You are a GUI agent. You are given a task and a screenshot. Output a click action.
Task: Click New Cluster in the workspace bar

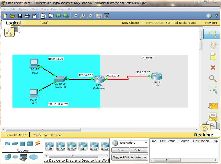(130, 23)
